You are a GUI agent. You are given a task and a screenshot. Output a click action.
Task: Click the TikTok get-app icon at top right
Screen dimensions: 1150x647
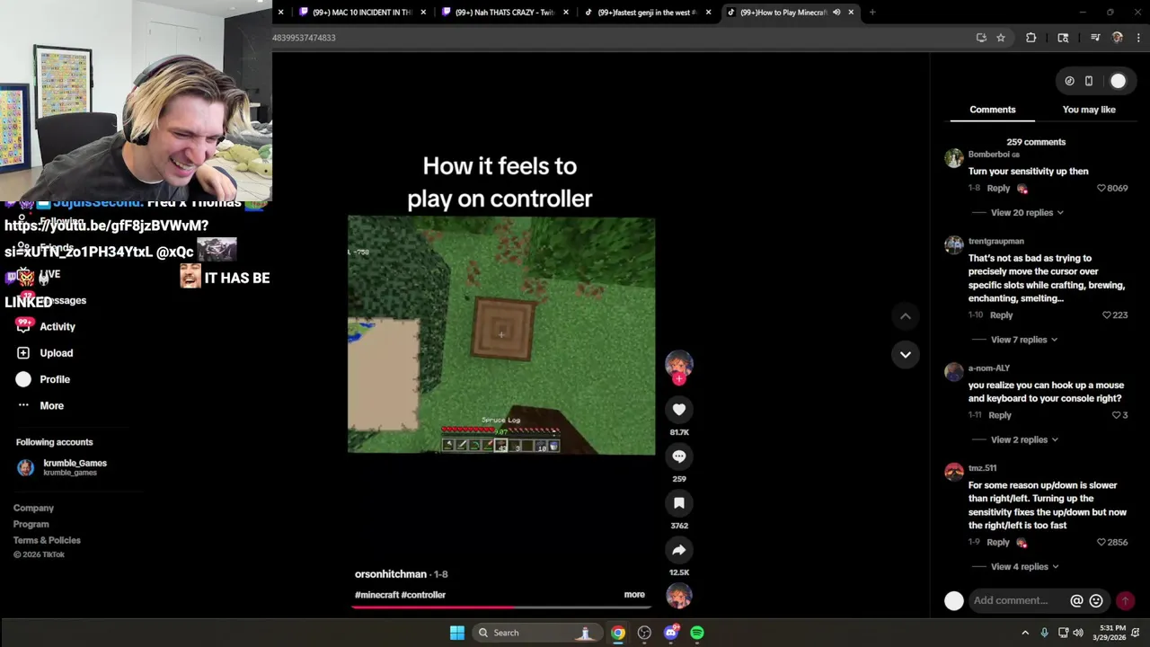[x=1069, y=81]
